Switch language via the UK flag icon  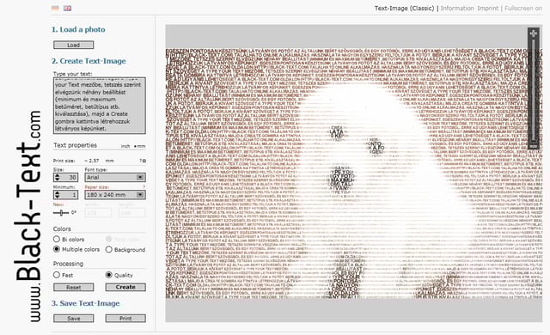(x=67, y=8)
